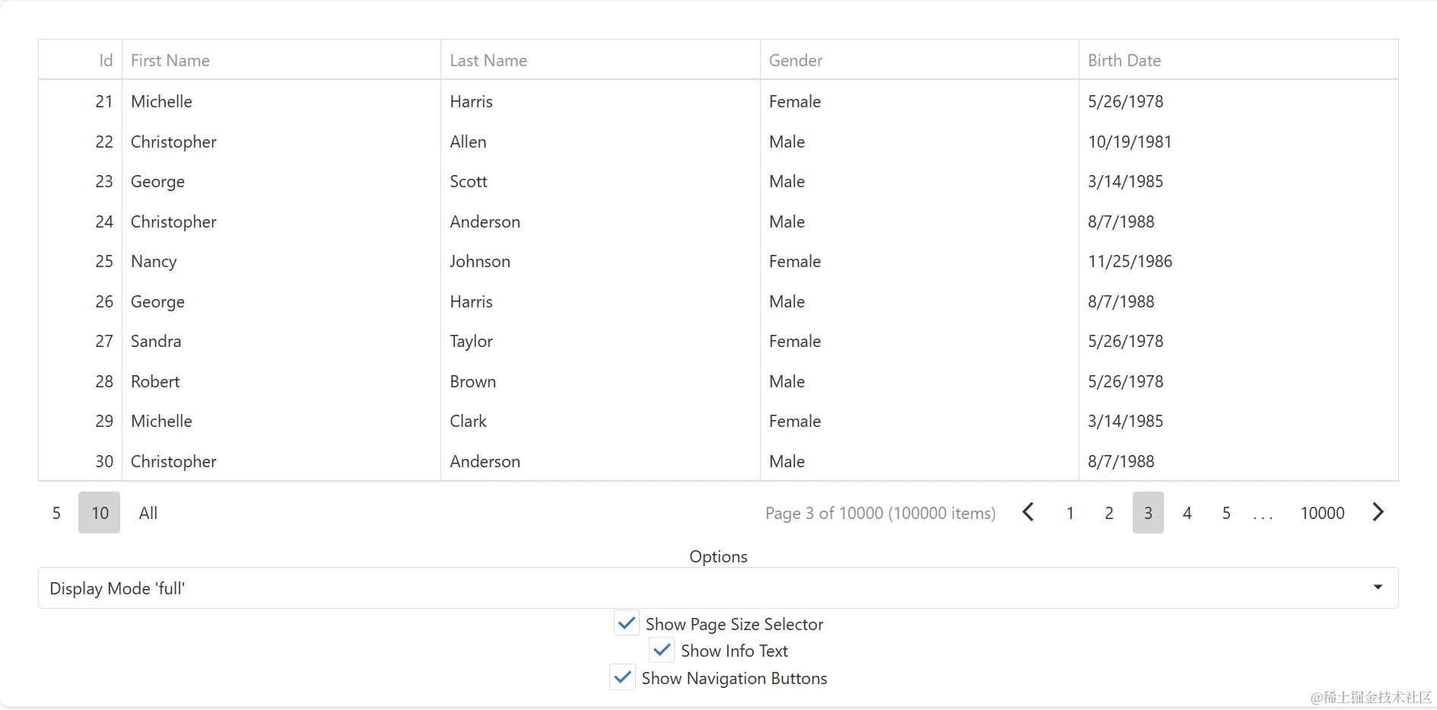Sort by the Birth Date column header
The width and height of the screenshot is (1437, 710).
point(1124,60)
